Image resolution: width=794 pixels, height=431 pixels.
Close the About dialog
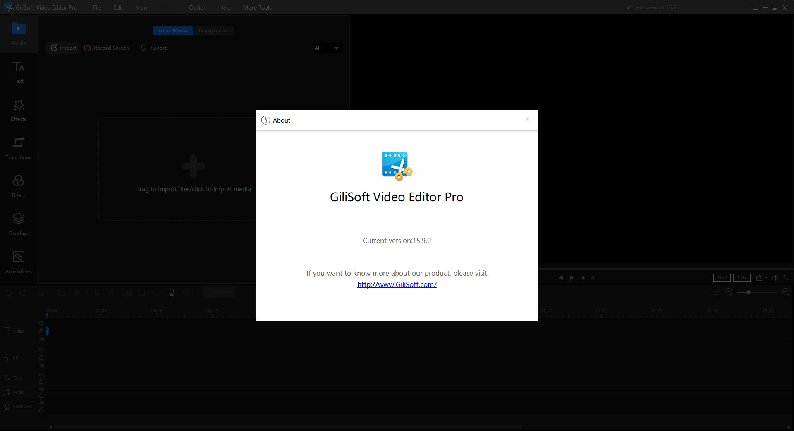pos(527,119)
